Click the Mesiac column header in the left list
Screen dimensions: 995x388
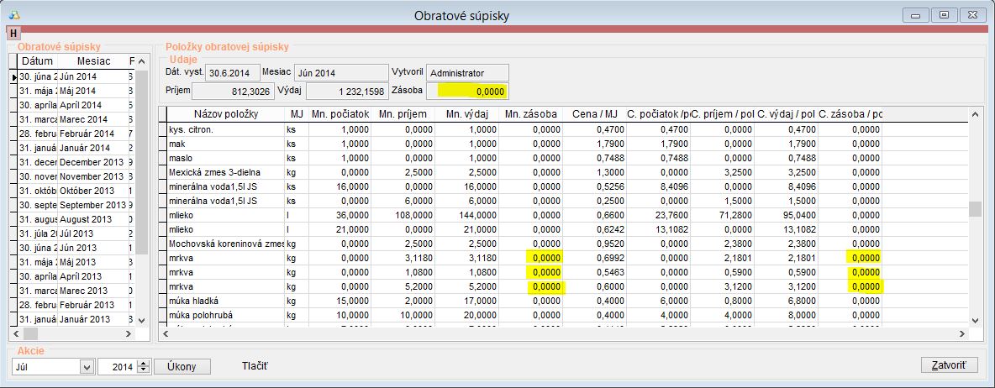(93, 61)
